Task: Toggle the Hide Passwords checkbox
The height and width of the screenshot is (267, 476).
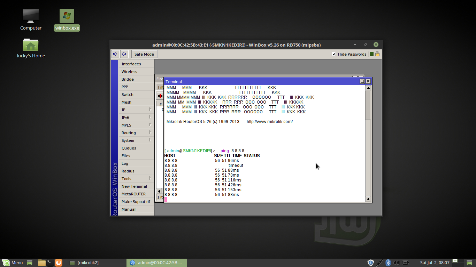Action: [x=334, y=54]
